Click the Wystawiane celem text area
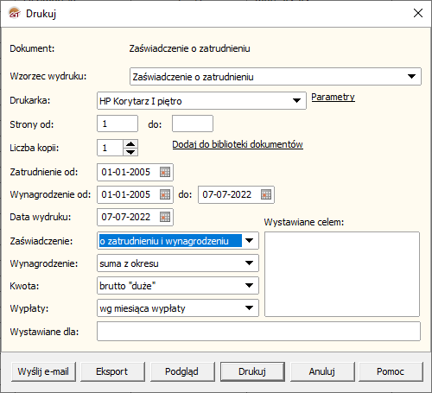The image size is (432, 393). tap(342, 274)
